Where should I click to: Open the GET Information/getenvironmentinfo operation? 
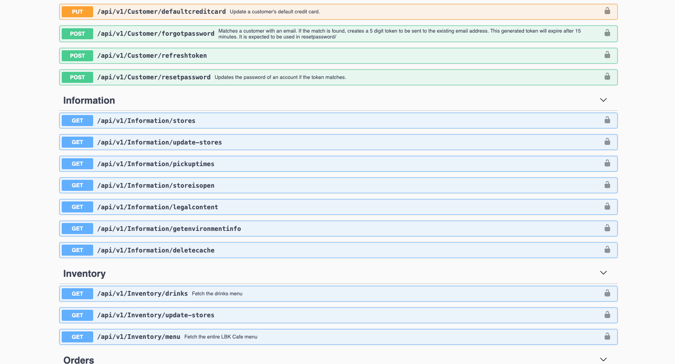click(x=169, y=229)
